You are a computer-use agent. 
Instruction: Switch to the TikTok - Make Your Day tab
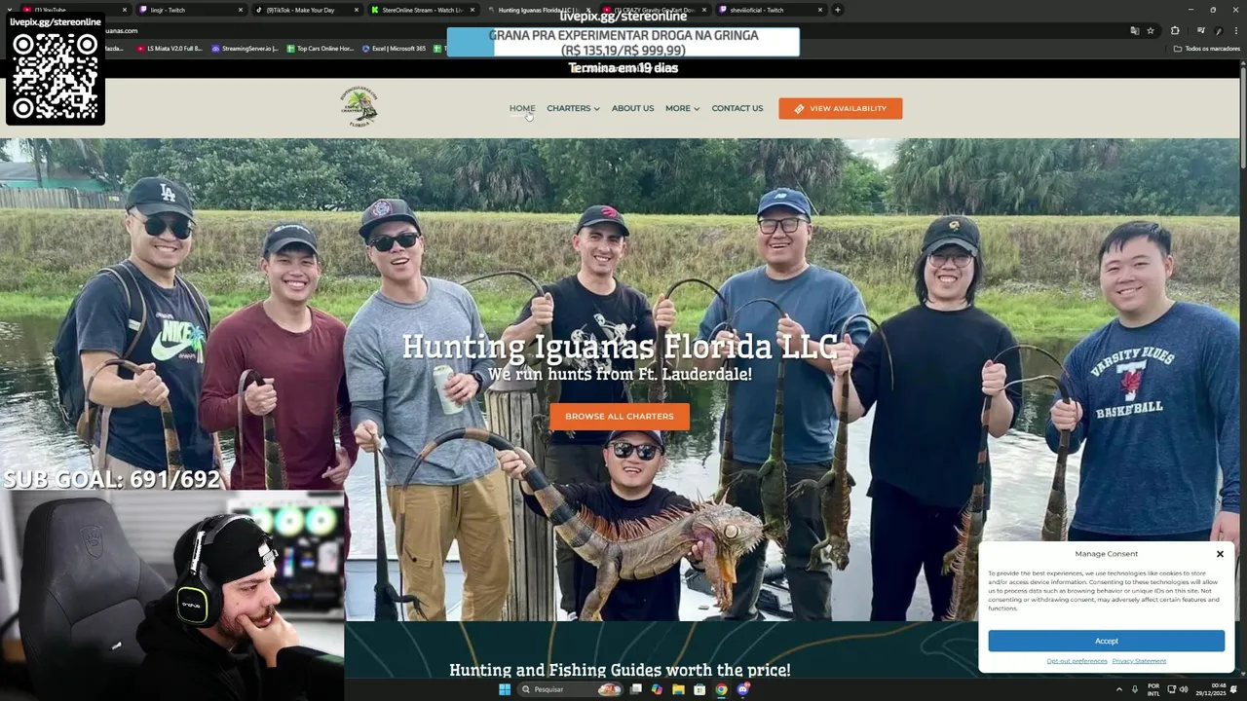click(x=306, y=10)
